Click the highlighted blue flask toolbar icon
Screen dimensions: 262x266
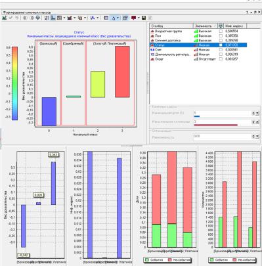point(114,18)
